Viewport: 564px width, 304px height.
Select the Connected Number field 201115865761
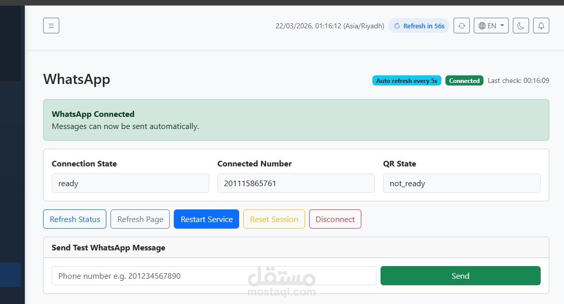point(296,183)
